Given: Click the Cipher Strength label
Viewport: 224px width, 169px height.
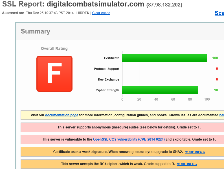Looking at the screenshot, I should tap(107, 90).
